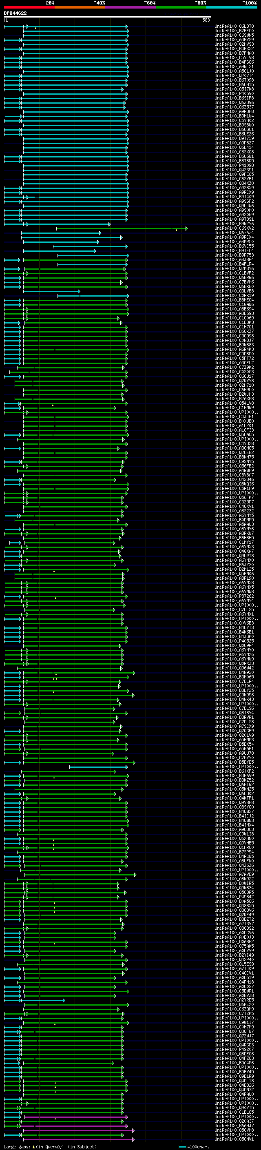Select hit label UniRef100_Q6L414
This screenshot has width=261, height=1150.
[x=234, y=147]
